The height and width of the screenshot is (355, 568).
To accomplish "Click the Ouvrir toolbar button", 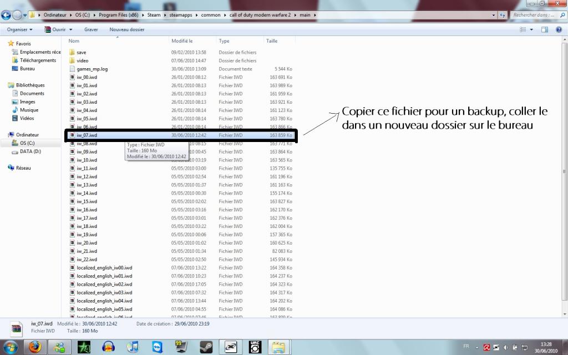I will [55, 29].
